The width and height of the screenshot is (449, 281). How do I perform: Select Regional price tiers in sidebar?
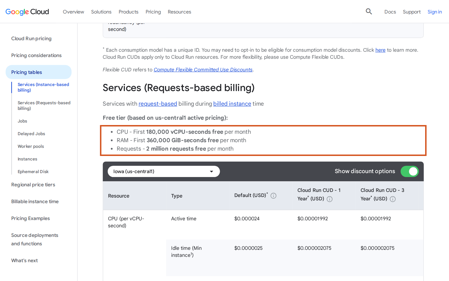[x=33, y=185]
